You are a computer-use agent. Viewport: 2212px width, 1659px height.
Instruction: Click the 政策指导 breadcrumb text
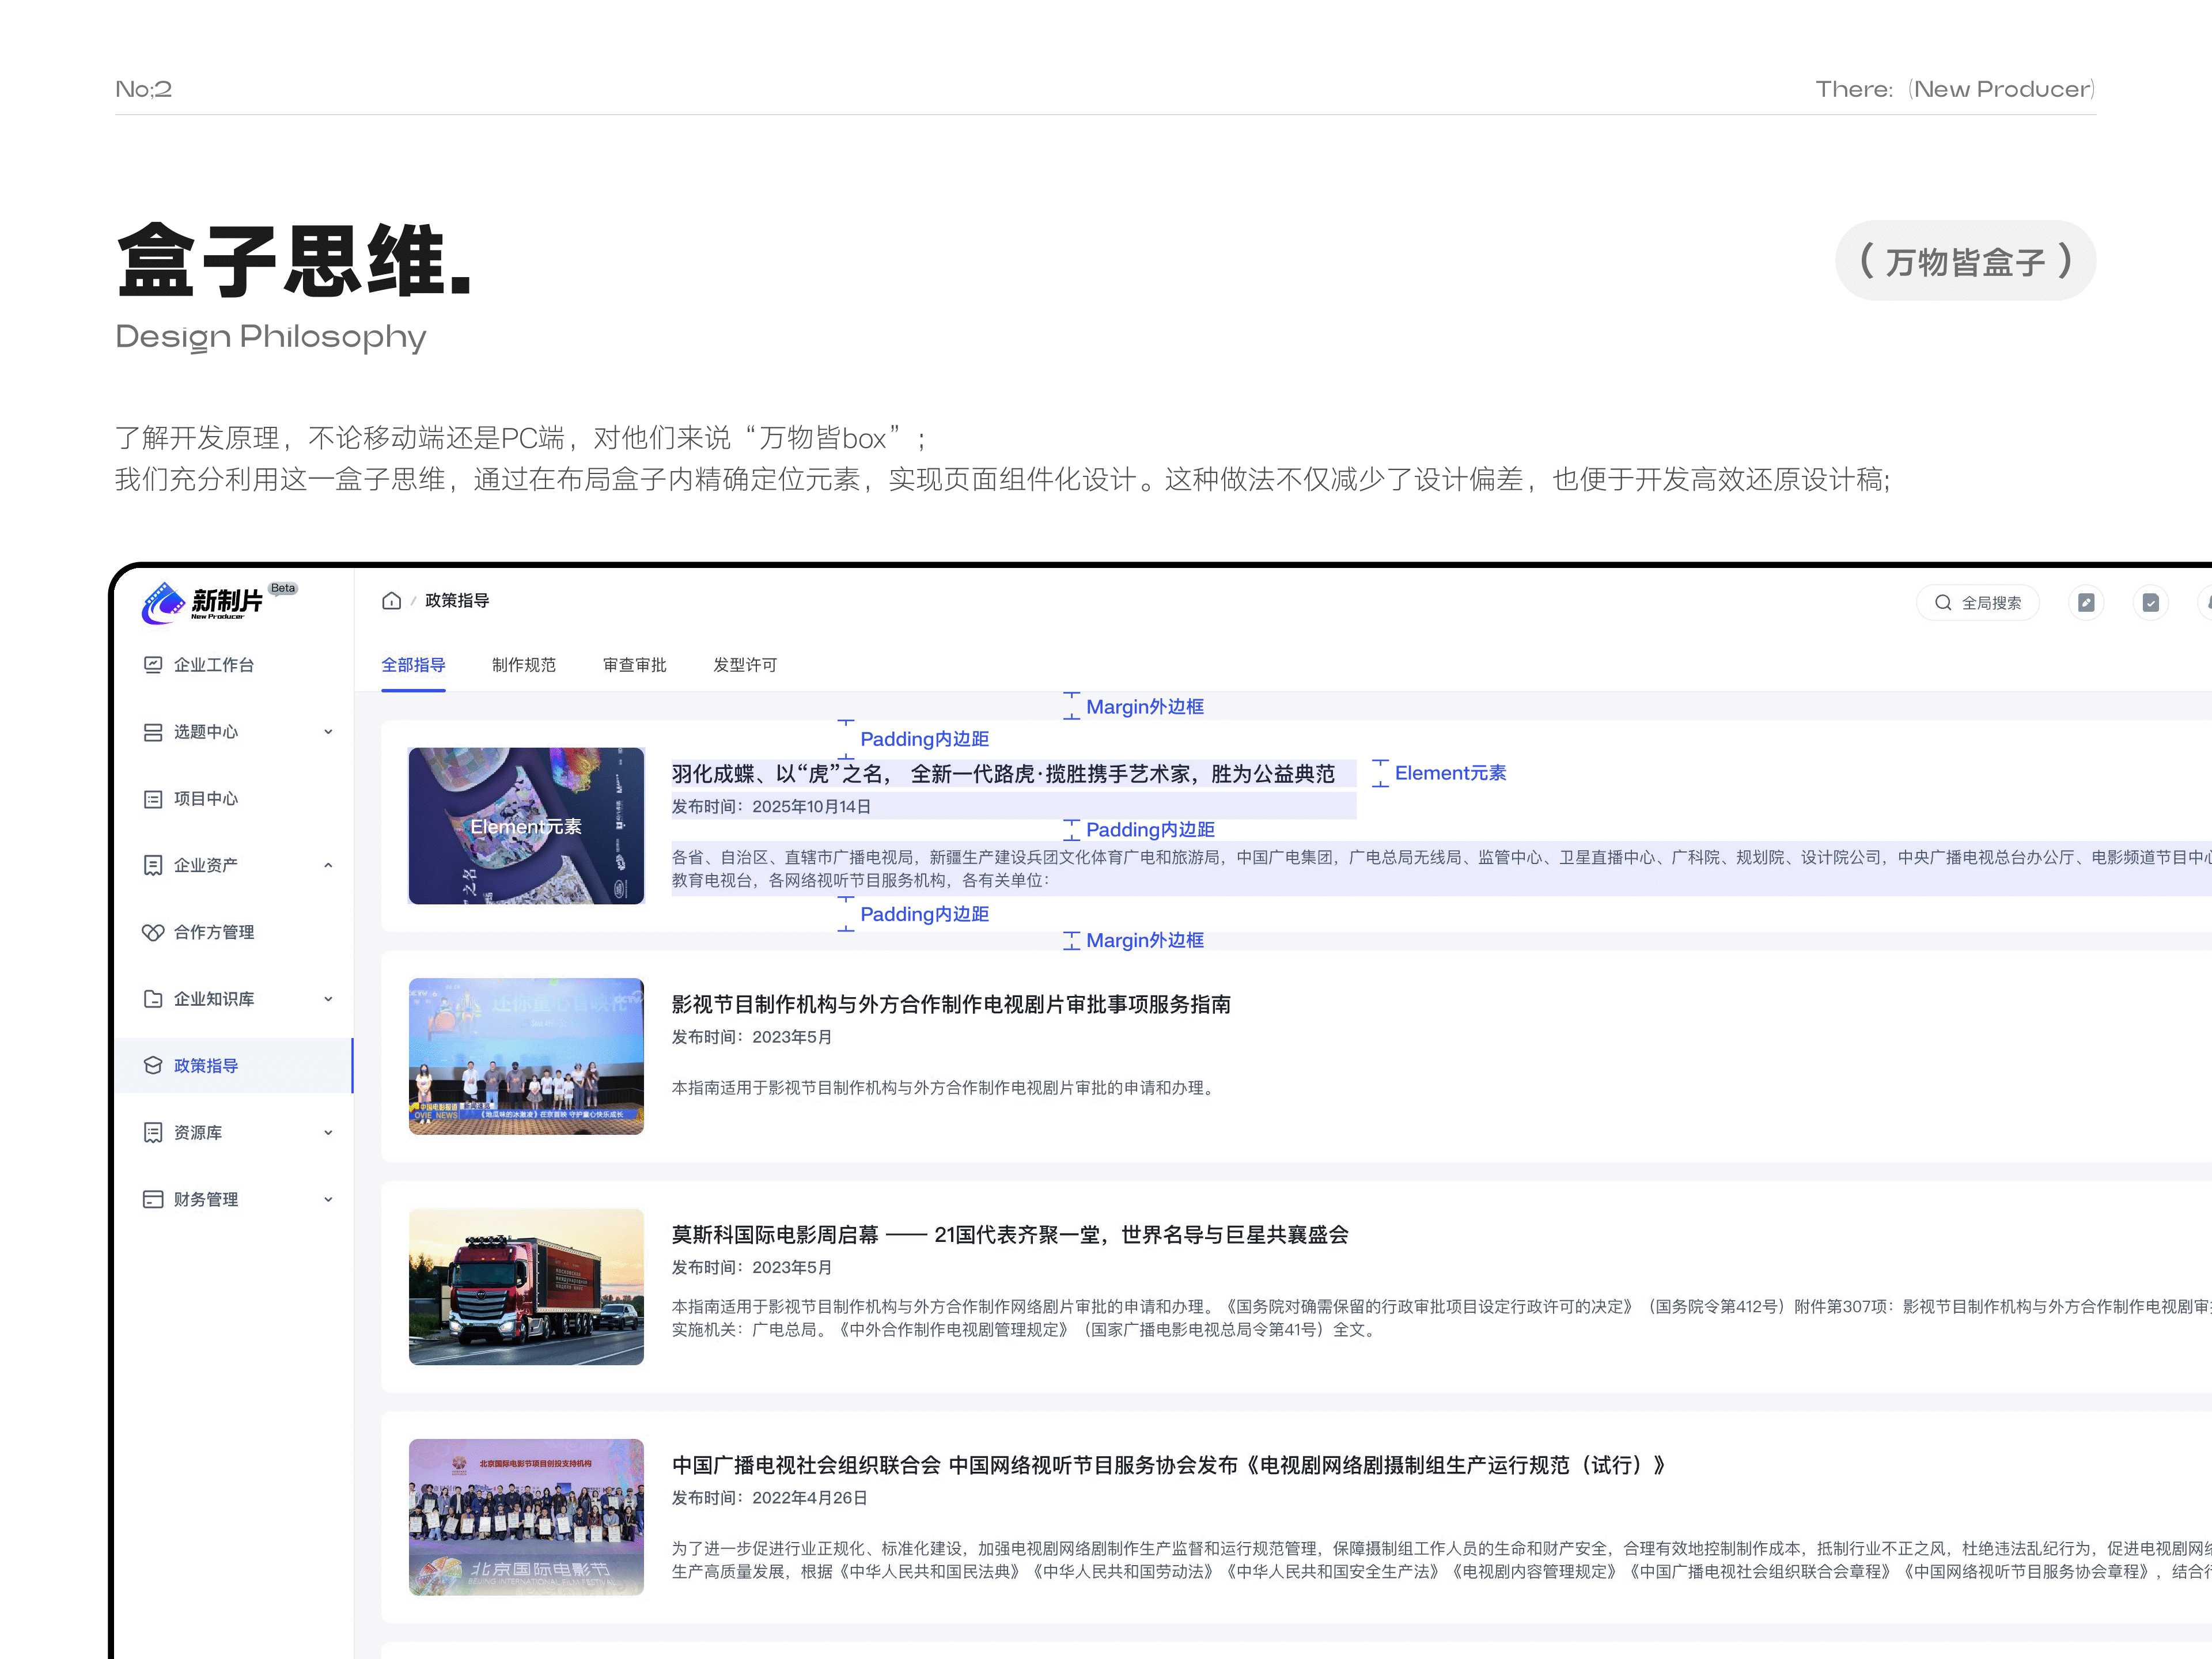pyautogui.click(x=457, y=601)
